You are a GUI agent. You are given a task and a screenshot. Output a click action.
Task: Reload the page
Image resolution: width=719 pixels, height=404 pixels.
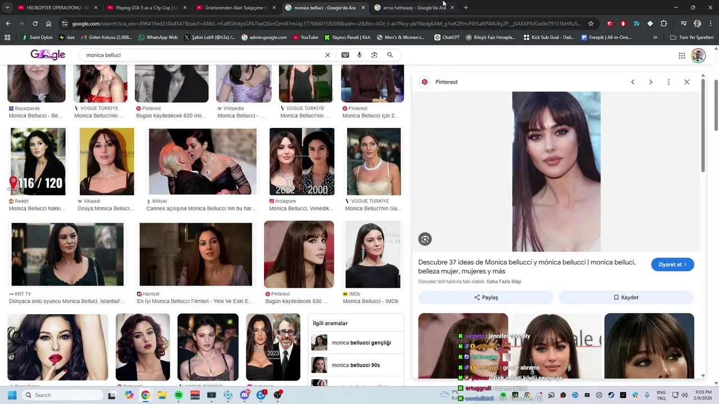coord(35,24)
